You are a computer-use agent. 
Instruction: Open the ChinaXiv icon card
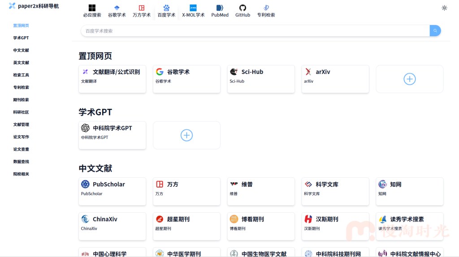[x=85, y=219]
